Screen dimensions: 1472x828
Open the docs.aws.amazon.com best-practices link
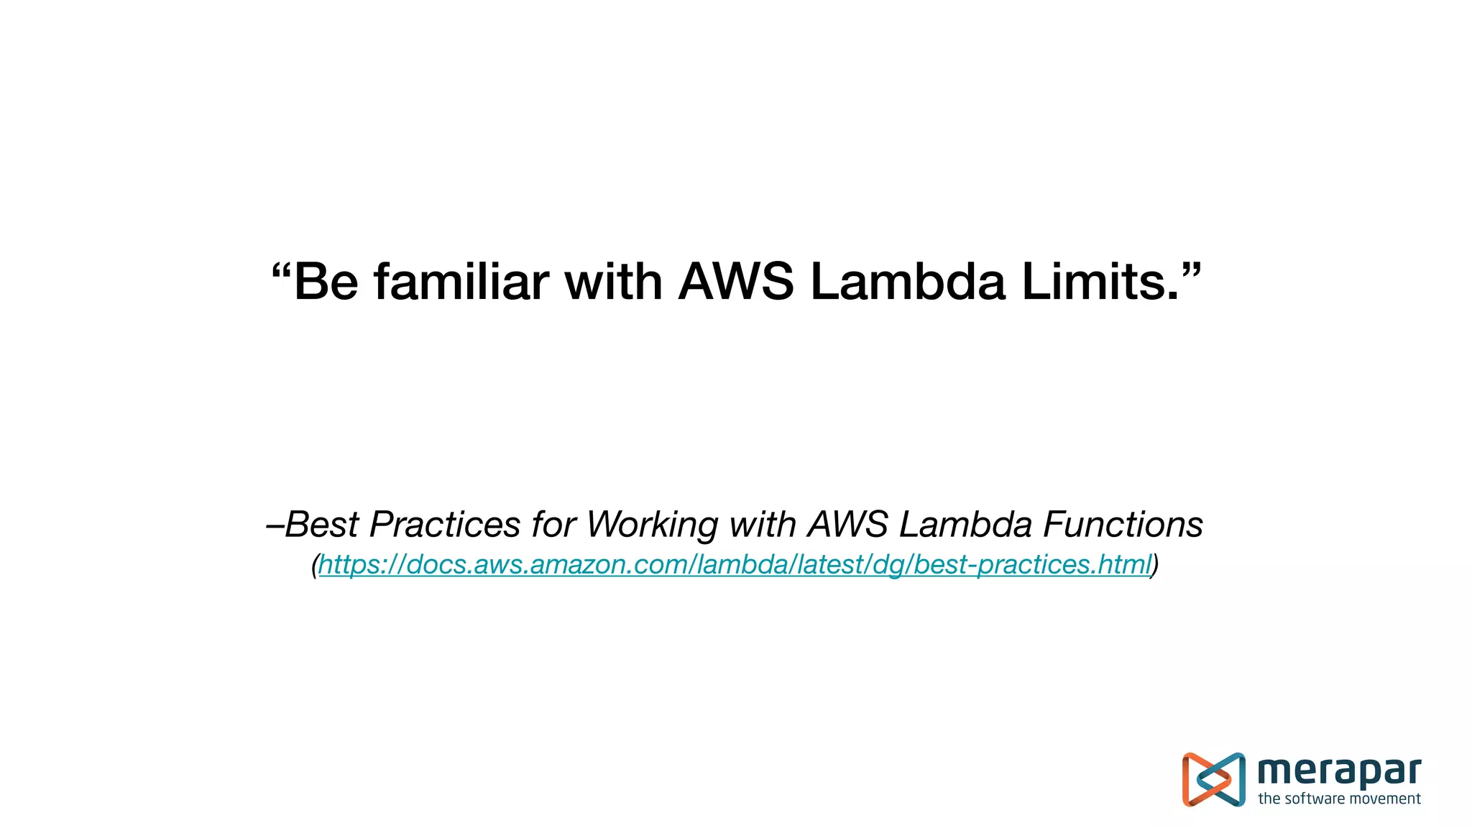735,565
